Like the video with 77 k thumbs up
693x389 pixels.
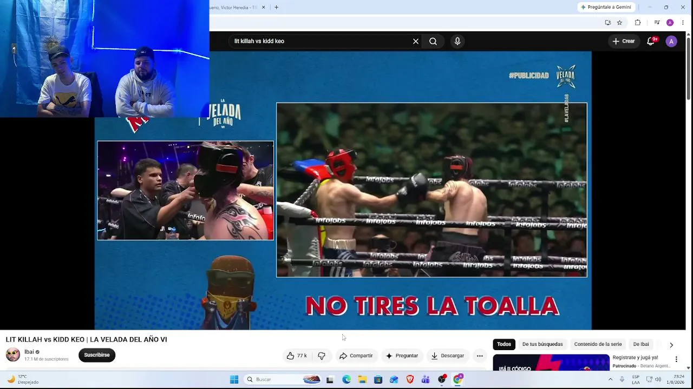(x=297, y=356)
